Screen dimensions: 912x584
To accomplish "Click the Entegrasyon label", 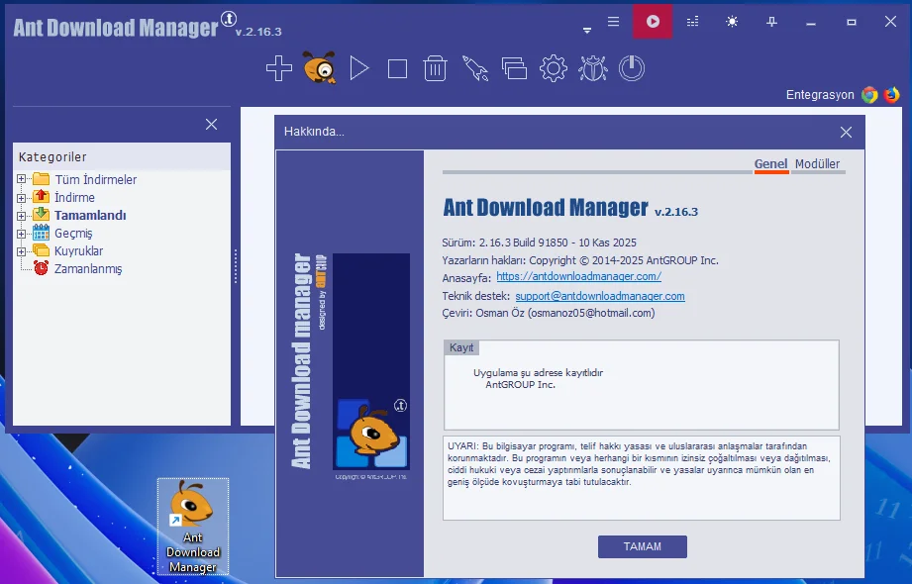I will 820,95.
